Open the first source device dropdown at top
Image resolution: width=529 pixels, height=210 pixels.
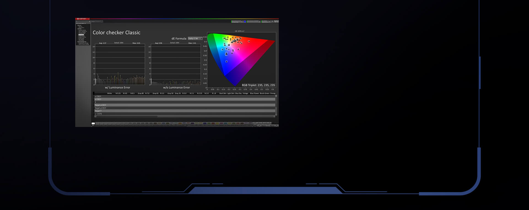237,21
